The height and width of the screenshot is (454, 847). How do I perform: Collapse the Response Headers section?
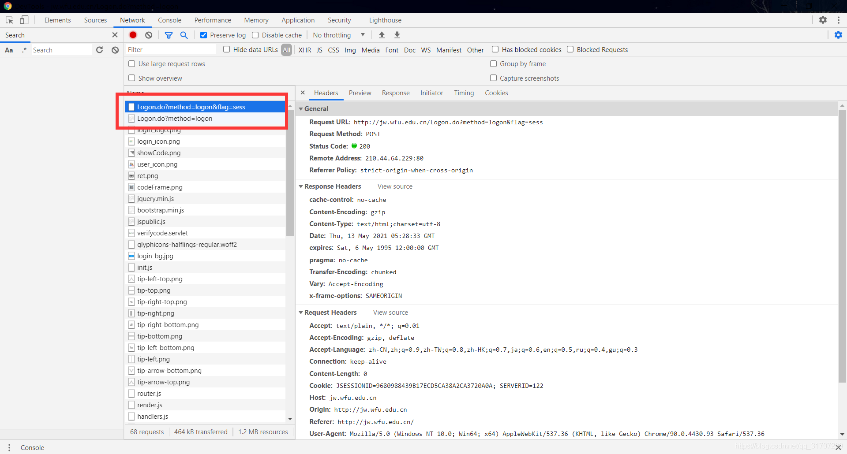[x=300, y=186]
